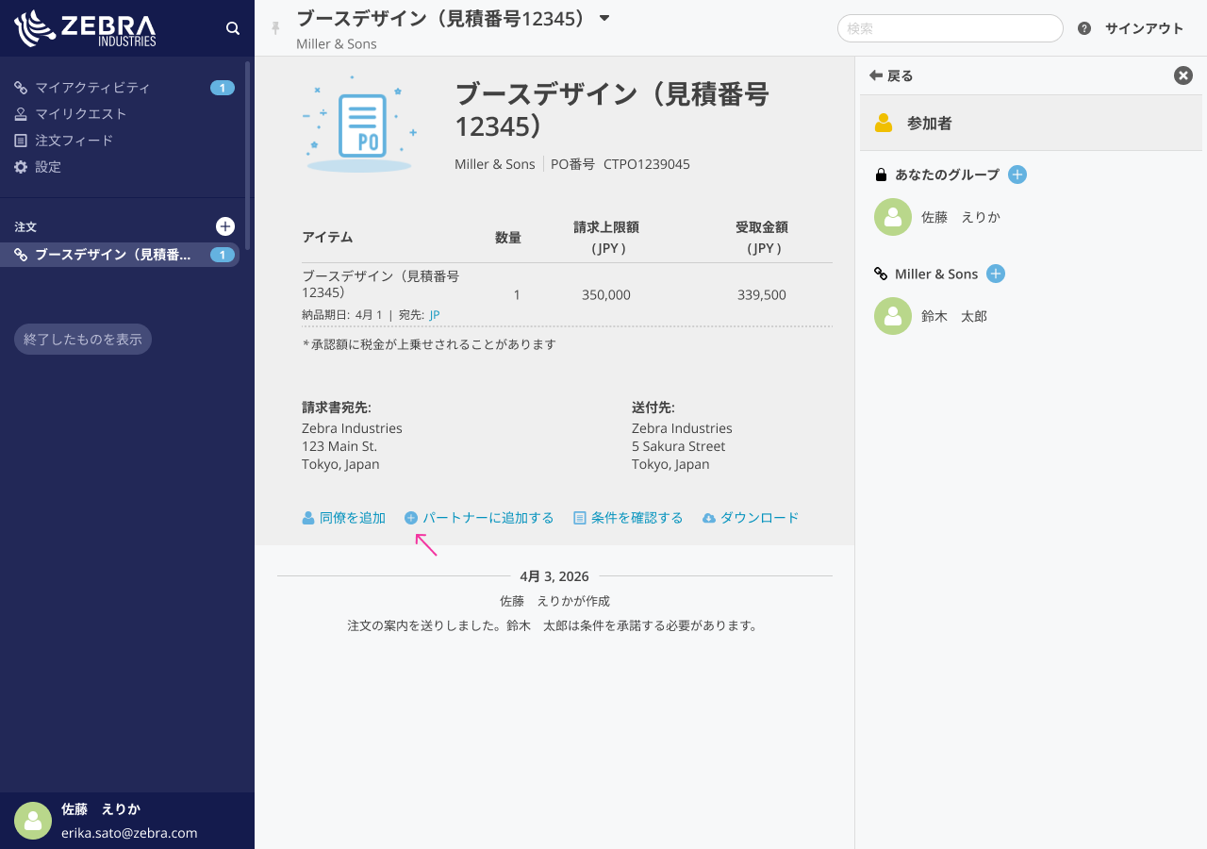Add member to Miller & Sons plus icon

(996, 274)
